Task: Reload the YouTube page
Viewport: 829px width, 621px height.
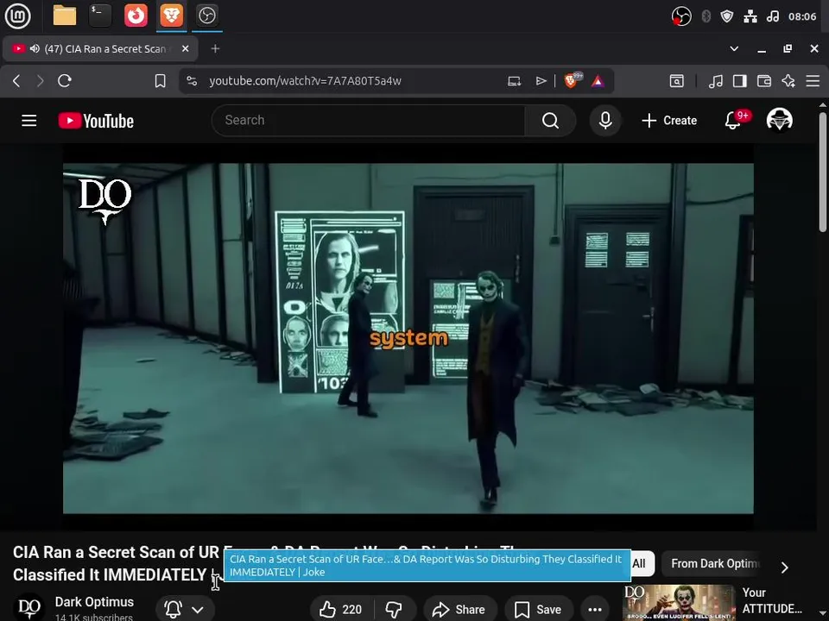Action: click(65, 81)
